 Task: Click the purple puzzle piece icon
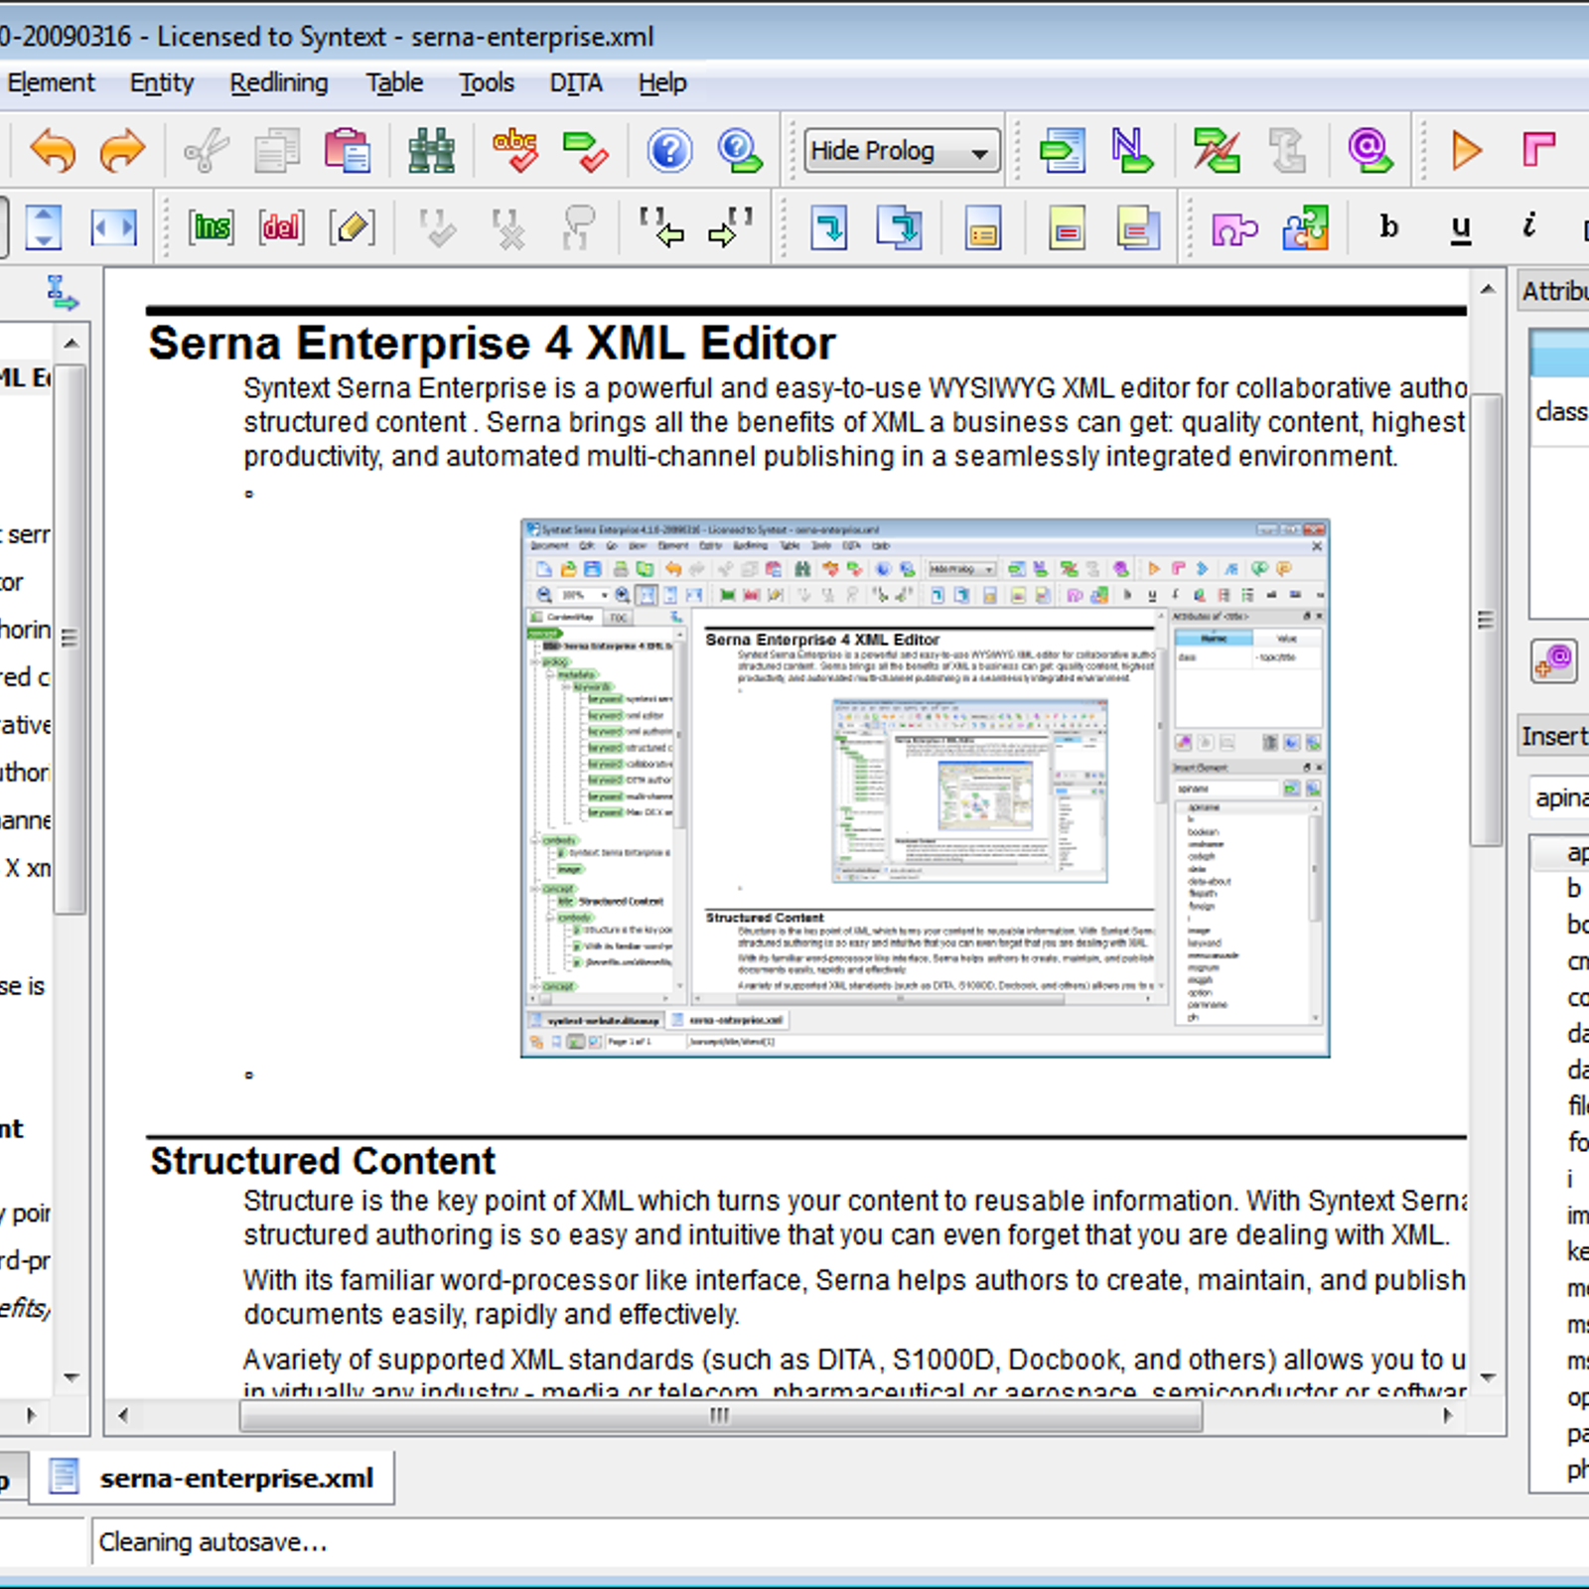coord(1234,230)
